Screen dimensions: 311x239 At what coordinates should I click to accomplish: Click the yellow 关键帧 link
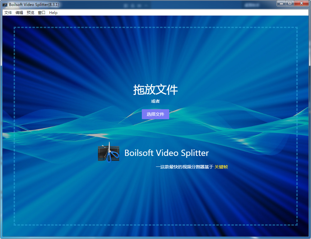click(x=221, y=167)
